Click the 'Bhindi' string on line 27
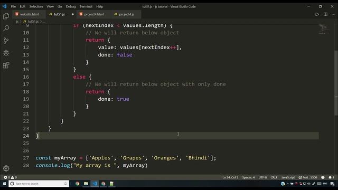Image resolution: width=338 pixels, height=190 pixels. [198, 158]
